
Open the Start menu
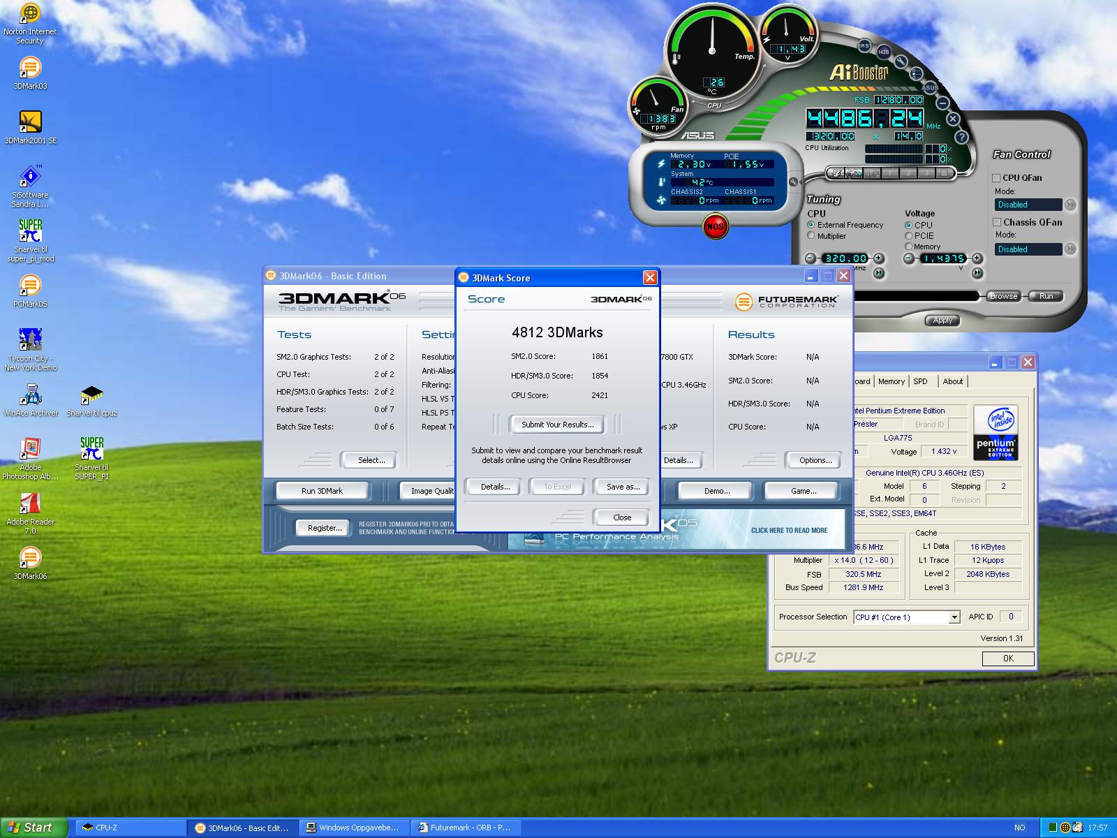point(34,828)
